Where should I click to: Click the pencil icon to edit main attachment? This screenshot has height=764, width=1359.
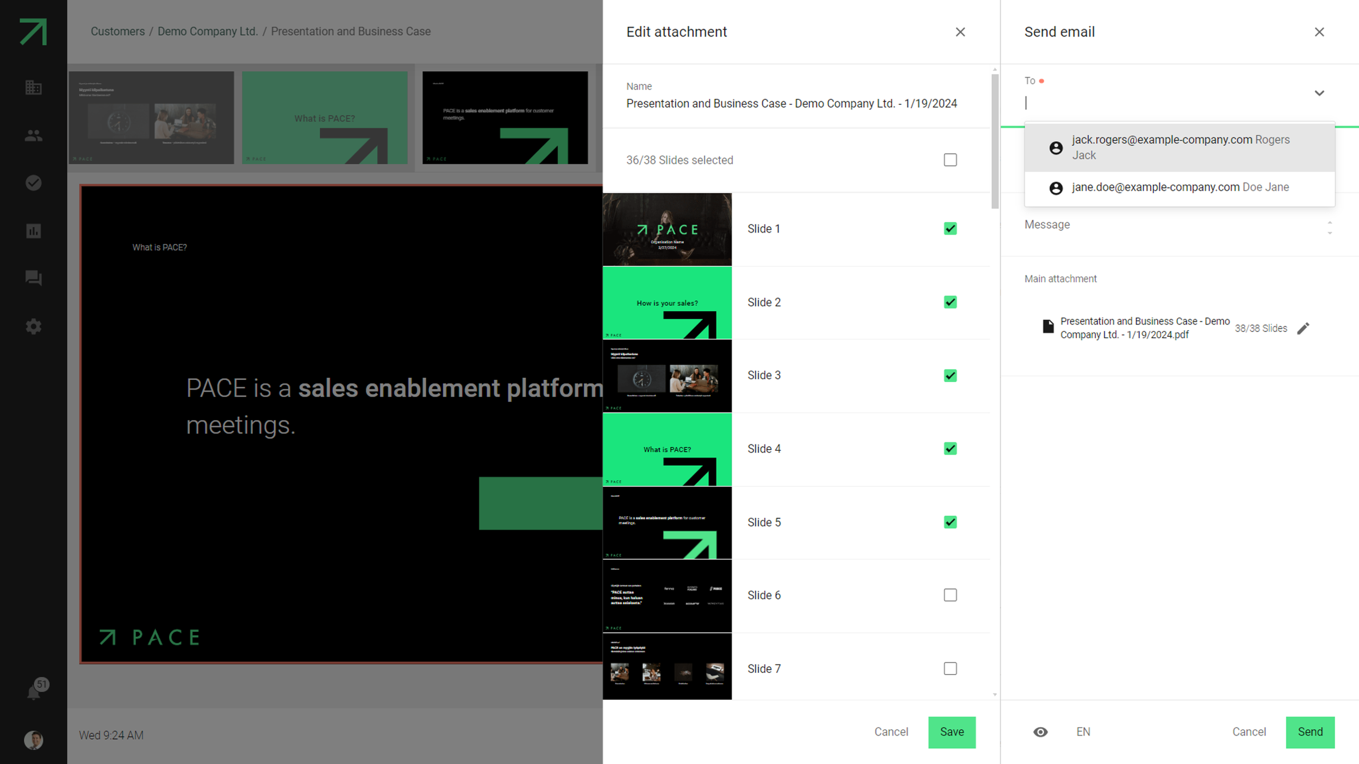[1303, 328]
